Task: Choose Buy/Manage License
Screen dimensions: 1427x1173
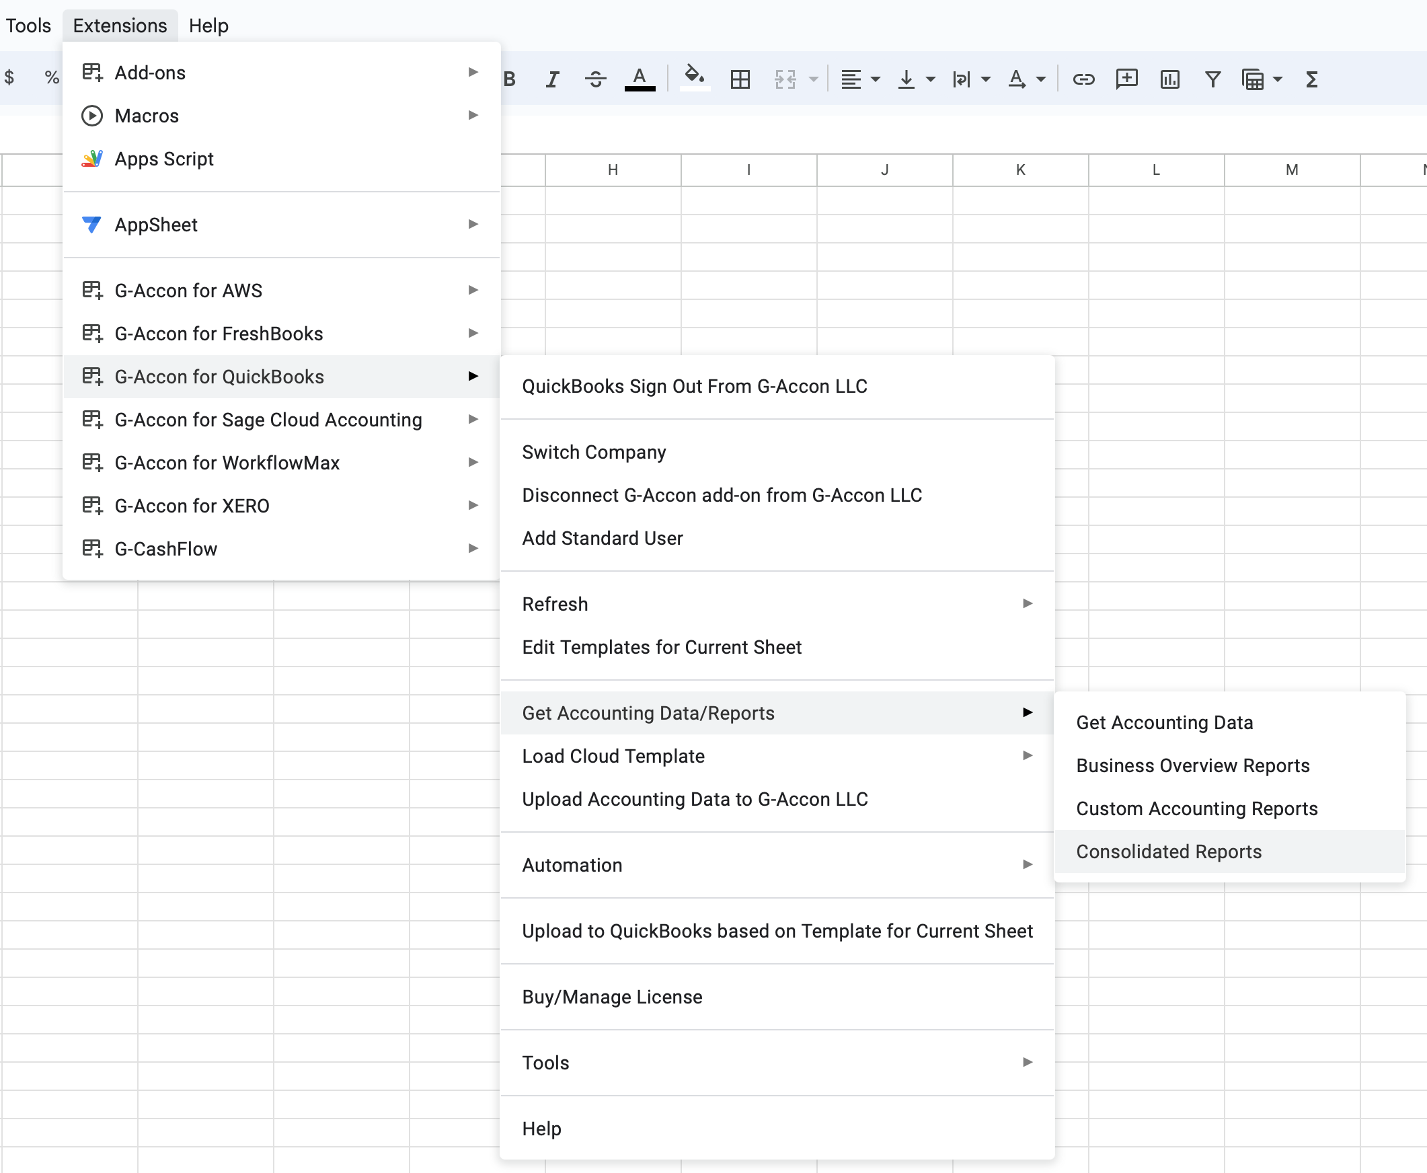Action: pos(777,997)
